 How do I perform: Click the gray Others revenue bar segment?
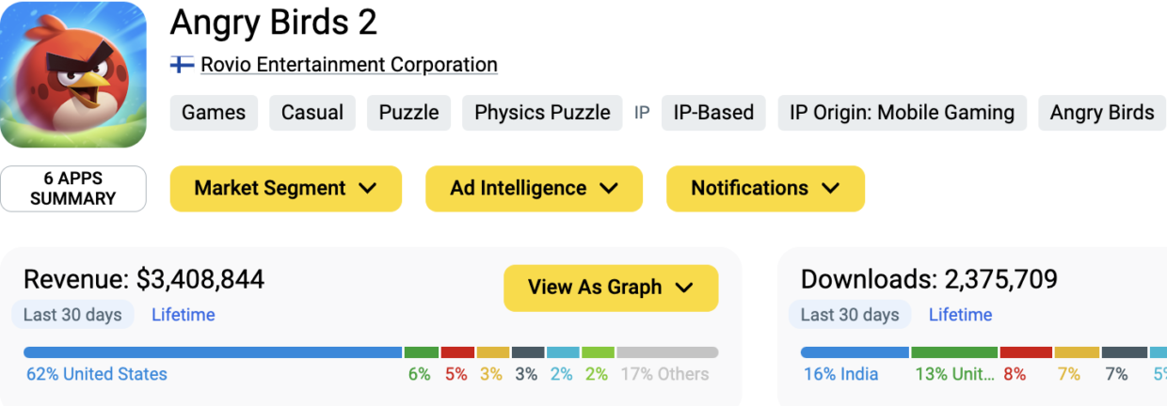pos(667,352)
